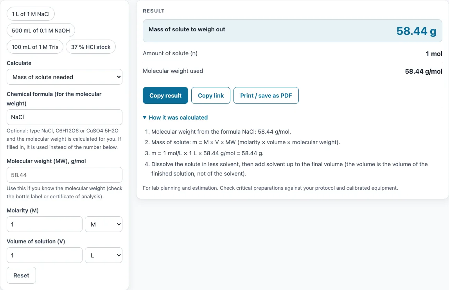
Task: Open the Calculate mode dropdown
Action: click(x=65, y=77)
